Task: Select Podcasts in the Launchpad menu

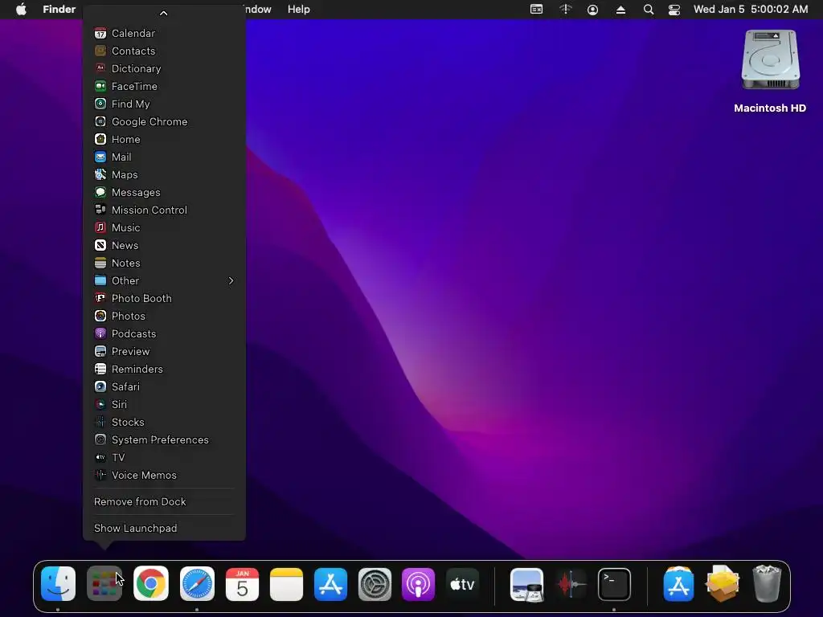Action: 164,333
